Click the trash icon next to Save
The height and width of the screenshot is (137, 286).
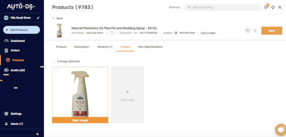coord(255,31)
